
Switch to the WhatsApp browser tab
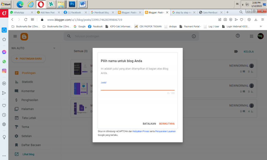(21, 12)
